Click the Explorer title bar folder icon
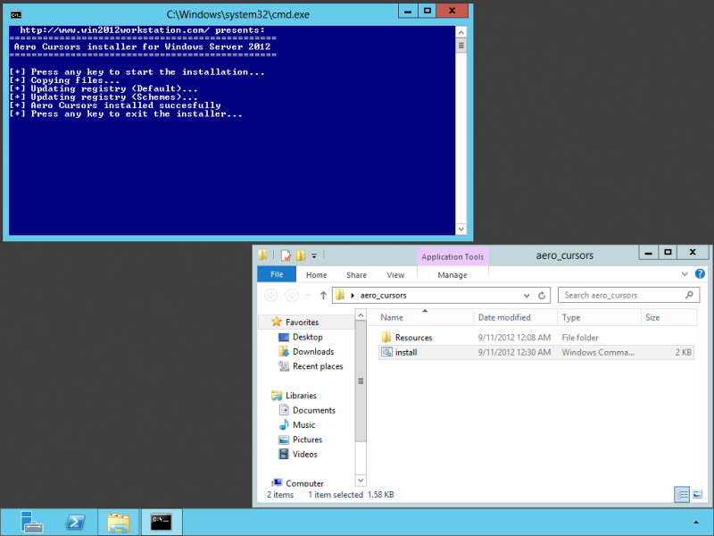Screen dimensions: 714x536 pos(262,255)
